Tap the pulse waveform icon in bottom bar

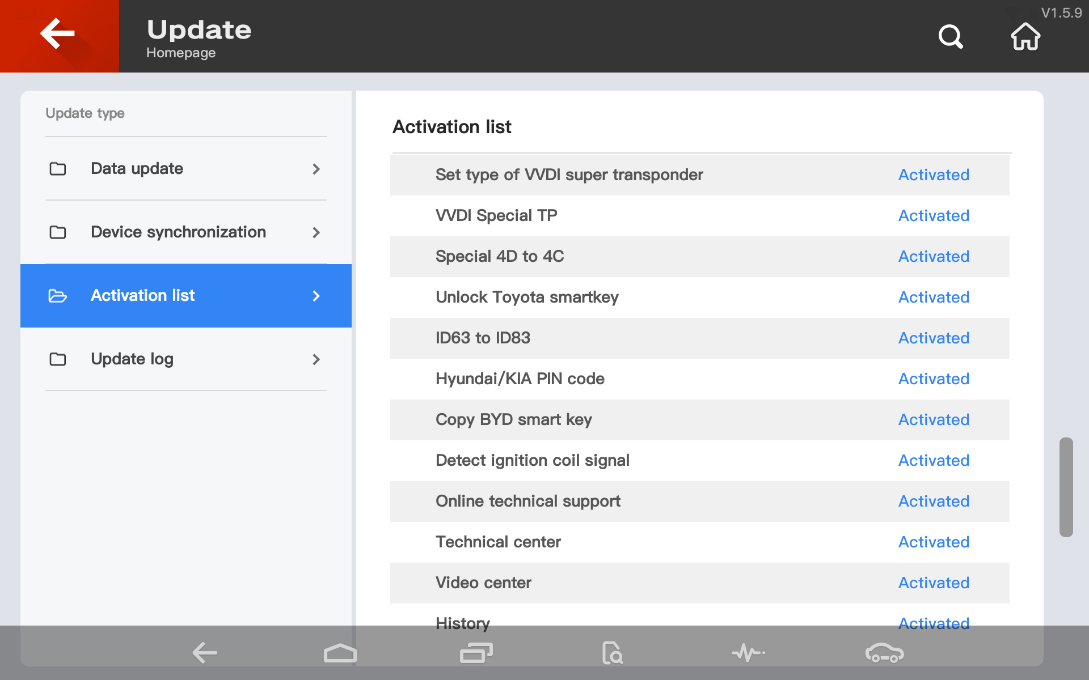(748, 653)
